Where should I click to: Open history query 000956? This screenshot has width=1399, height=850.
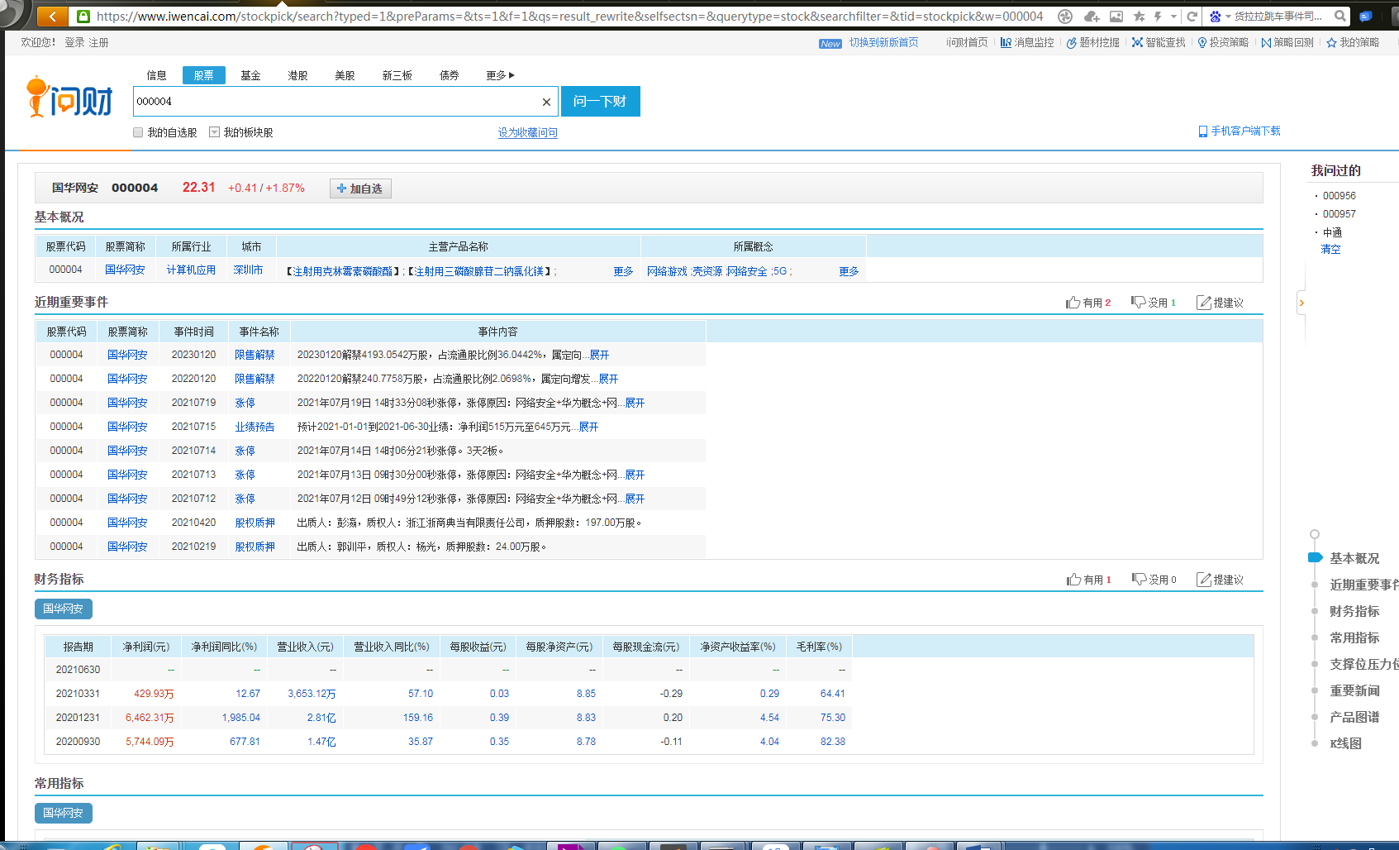pos(1339,196)
